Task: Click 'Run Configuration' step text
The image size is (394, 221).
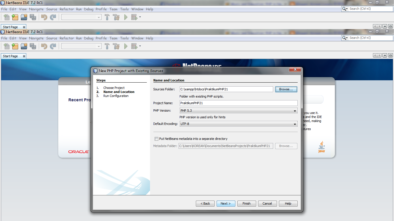Action: (116, 96)
